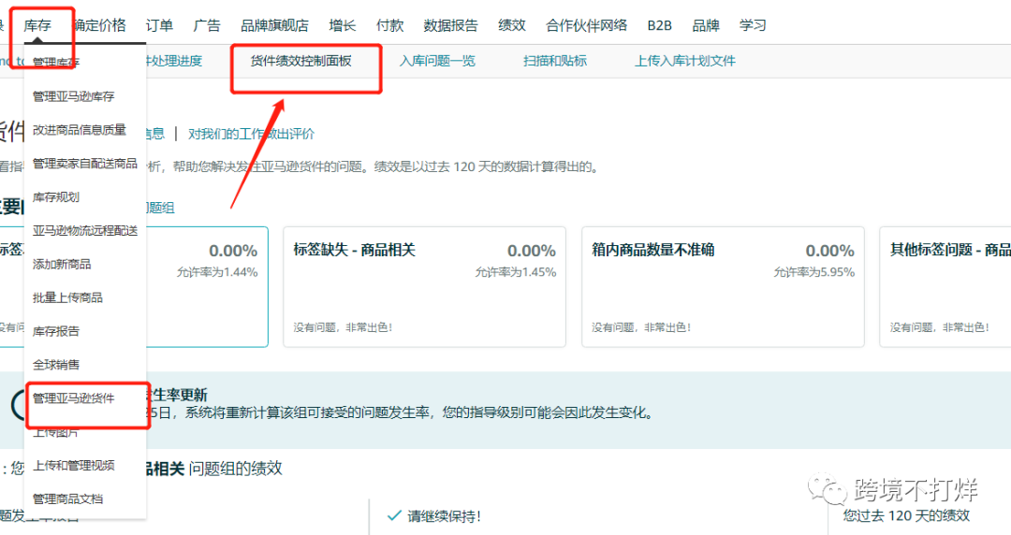The height and width of the screenshot is (535, 1011).
Task: Open 箱内商品数量不准确 card
Action: (723, 287)
